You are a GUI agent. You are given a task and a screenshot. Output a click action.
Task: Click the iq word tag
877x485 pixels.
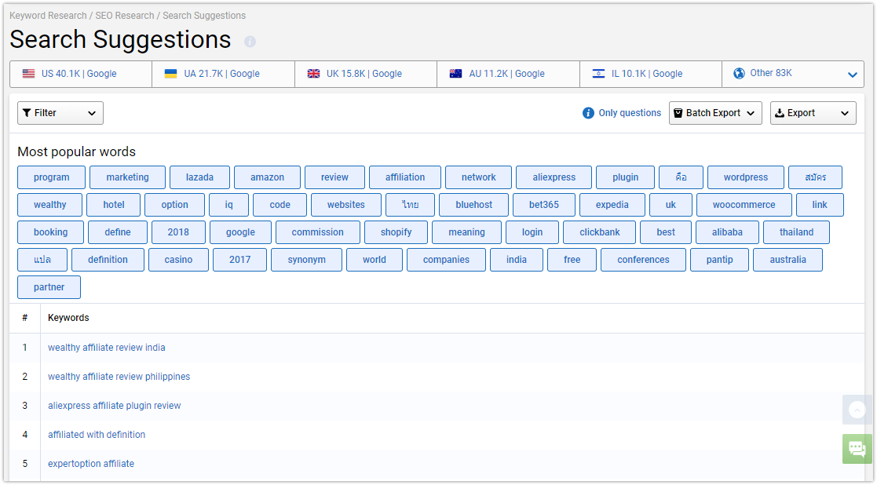(228, 205)
